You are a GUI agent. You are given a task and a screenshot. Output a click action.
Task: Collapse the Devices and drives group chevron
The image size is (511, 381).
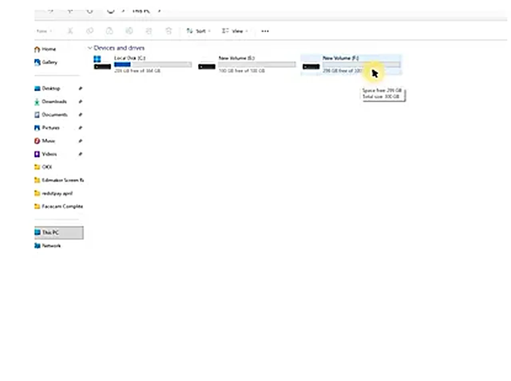click(x=90, y=48)
